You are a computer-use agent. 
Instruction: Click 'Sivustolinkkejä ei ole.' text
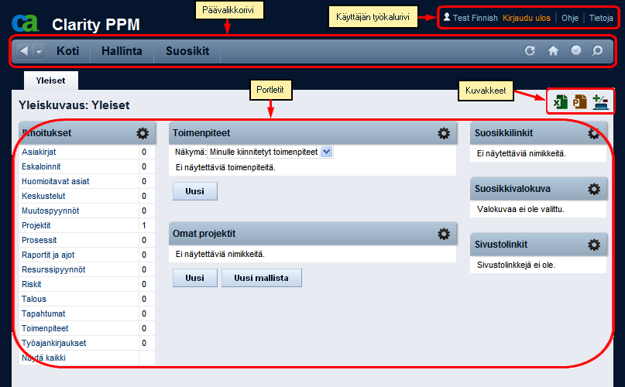click(516, 265)
